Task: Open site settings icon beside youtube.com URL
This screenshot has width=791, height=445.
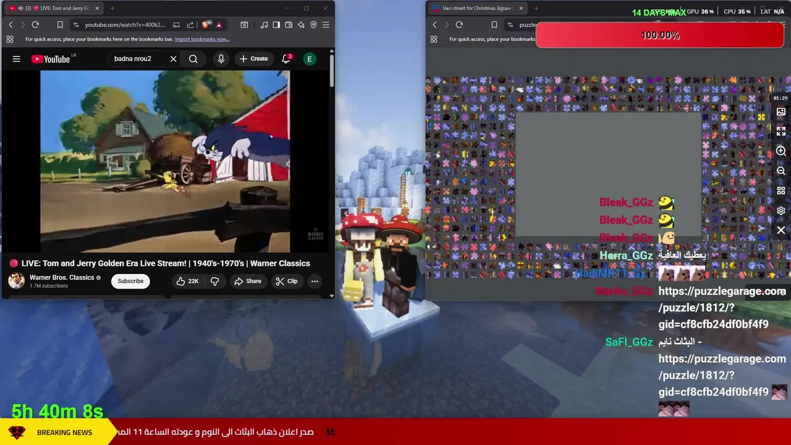Action: point(76,25)
